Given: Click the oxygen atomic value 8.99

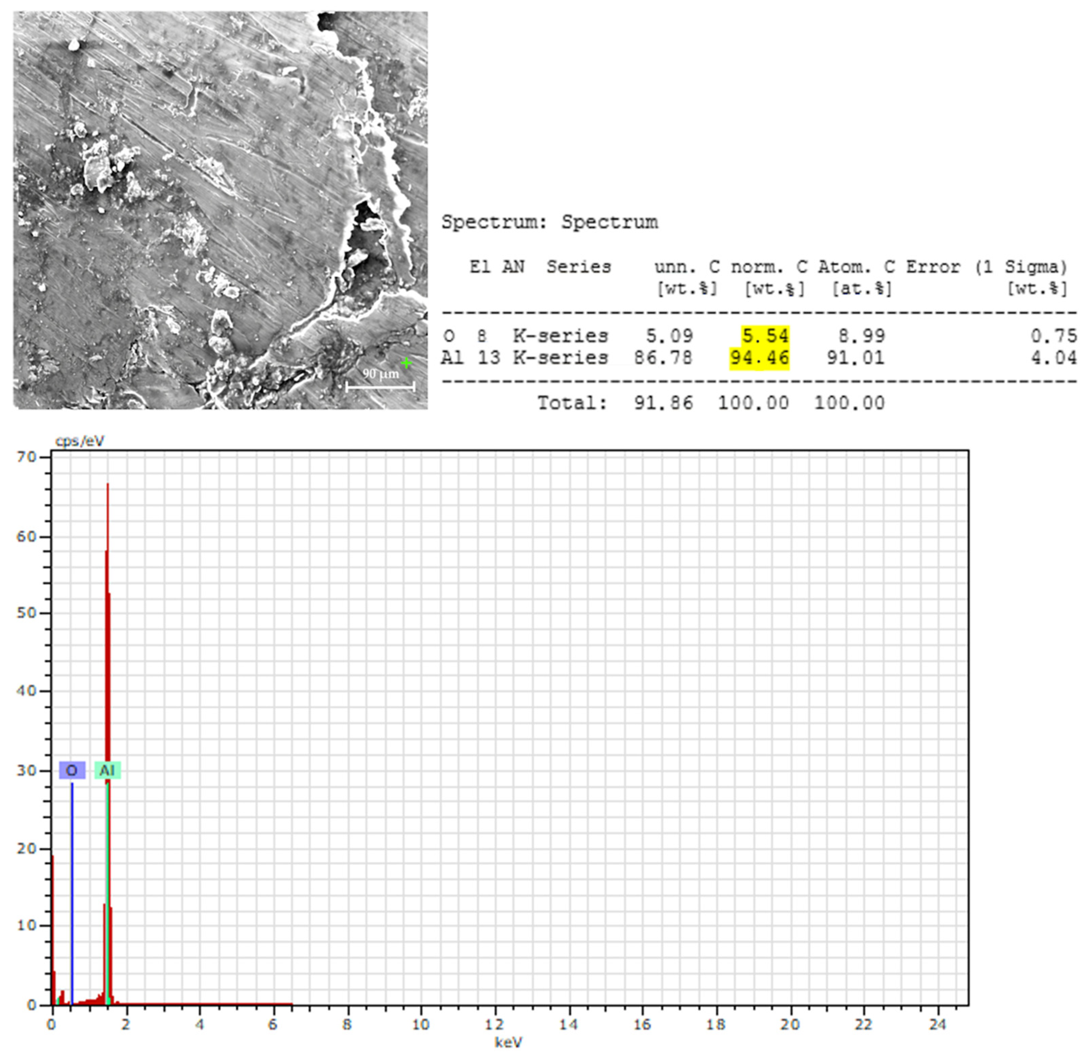Looking at the screenshot, I should click(x=862, y=335).
